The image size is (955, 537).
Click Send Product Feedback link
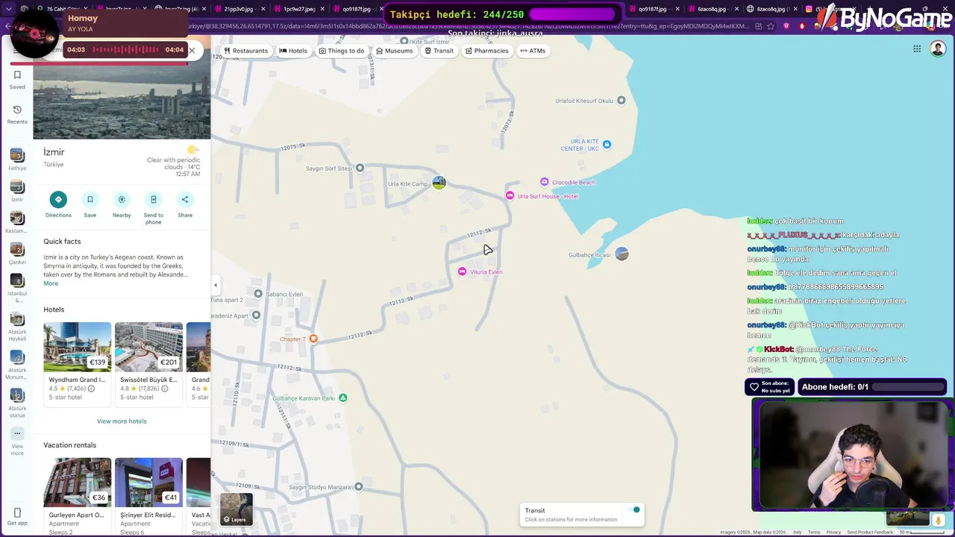pyautogui.click(x=870, y=533)
